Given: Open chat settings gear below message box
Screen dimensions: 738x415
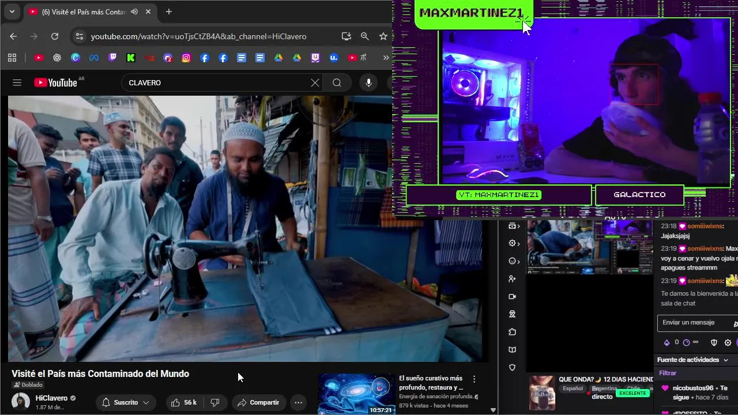Looking at the screenshot, I should coord(728,342).
